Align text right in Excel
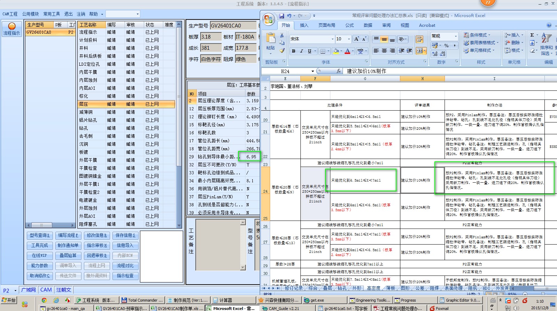The width and height of the screenshot is (557, 311). pyautogui.click(x=392, y=51)
